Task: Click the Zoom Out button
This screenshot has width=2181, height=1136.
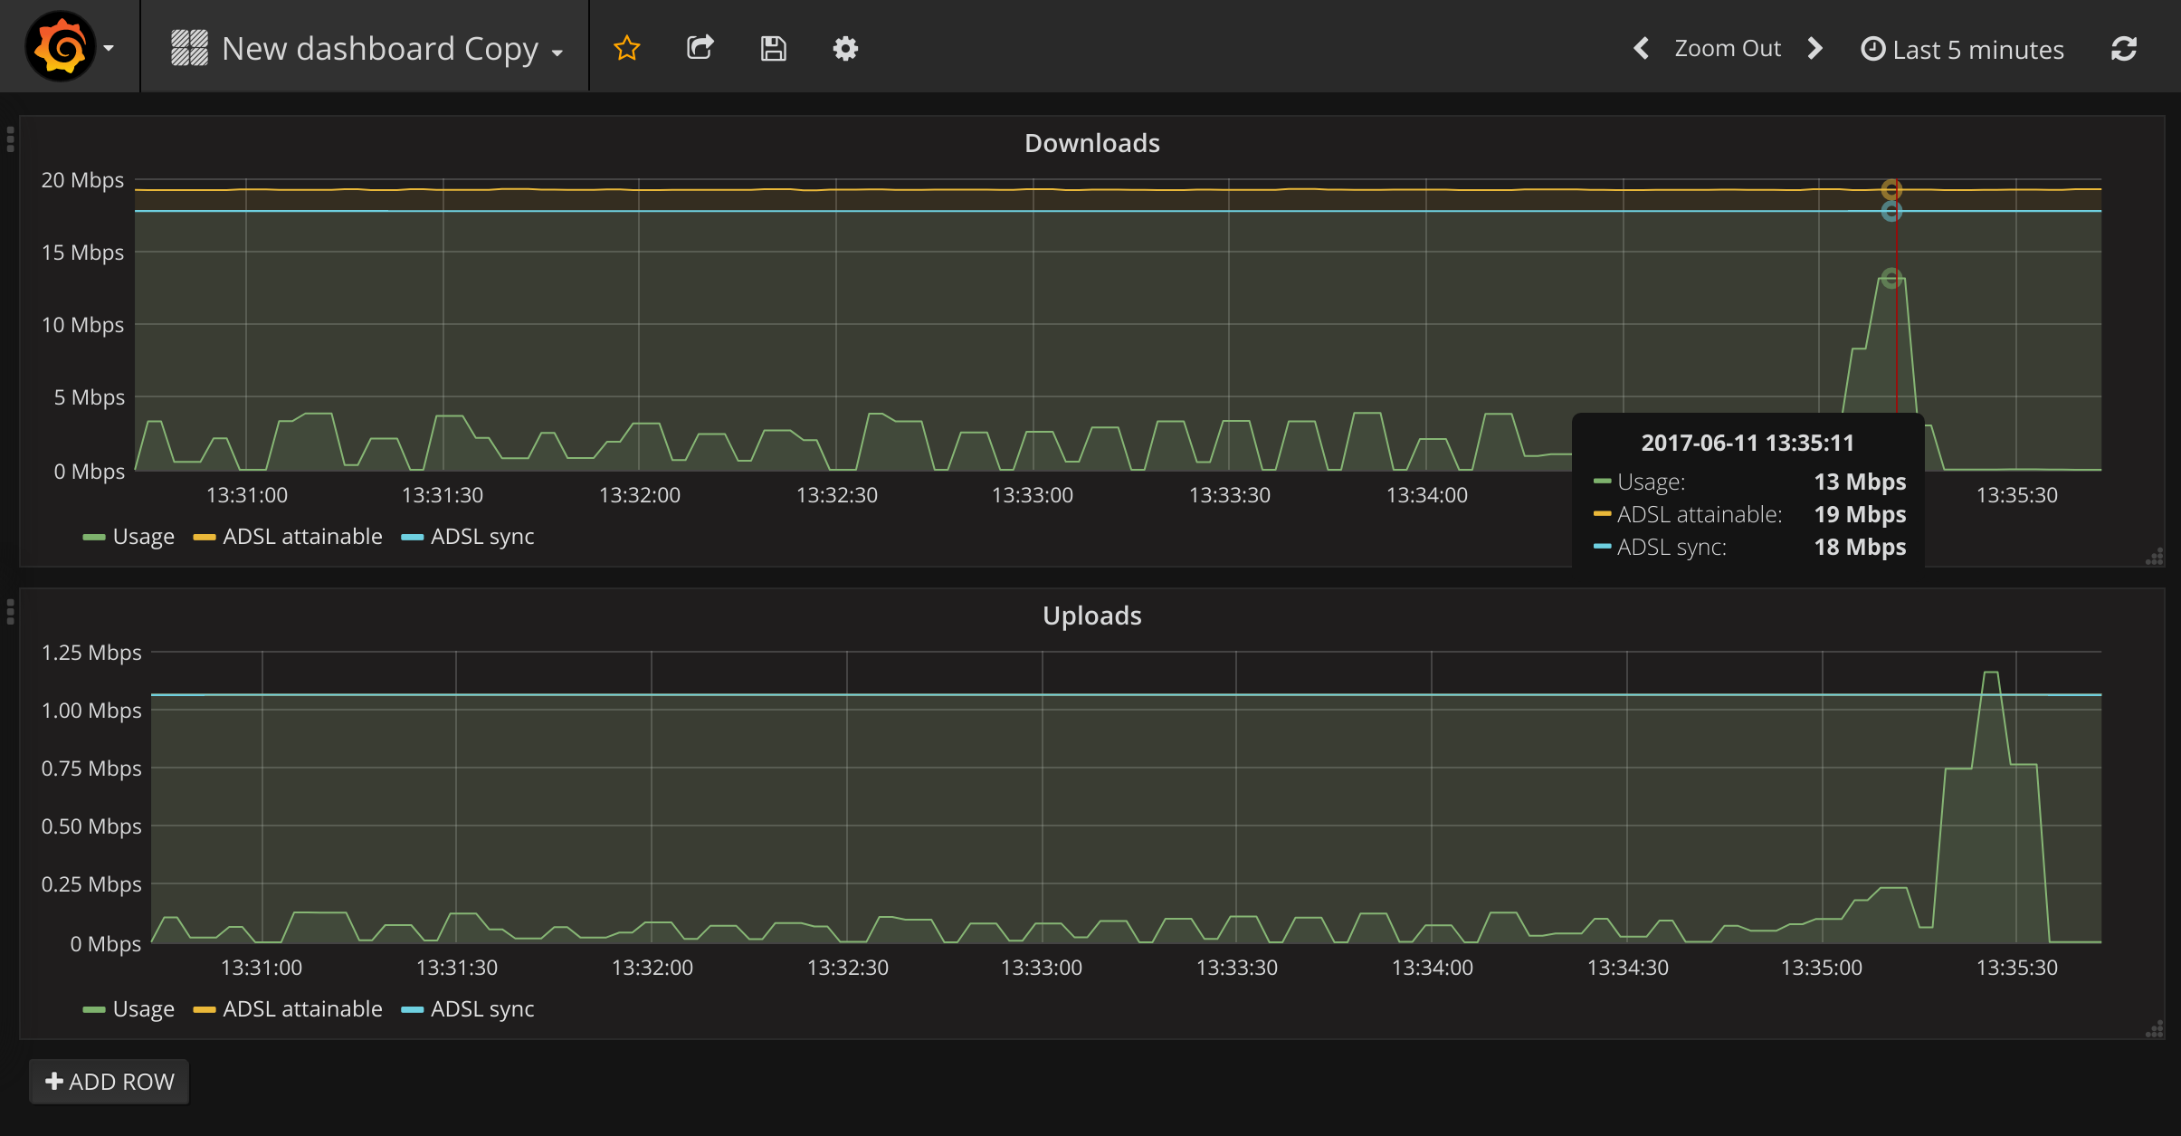Action: tap(1727, 48)
